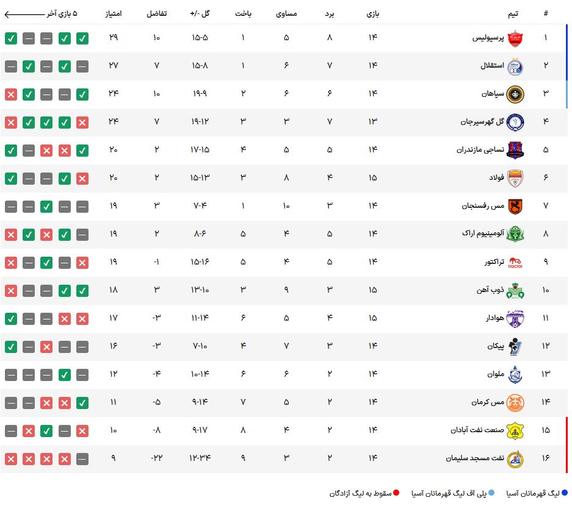This screenshot has height=506, width=572.
Task: Open the صنعت نفت آبادان team link
Action: point(477,430)
